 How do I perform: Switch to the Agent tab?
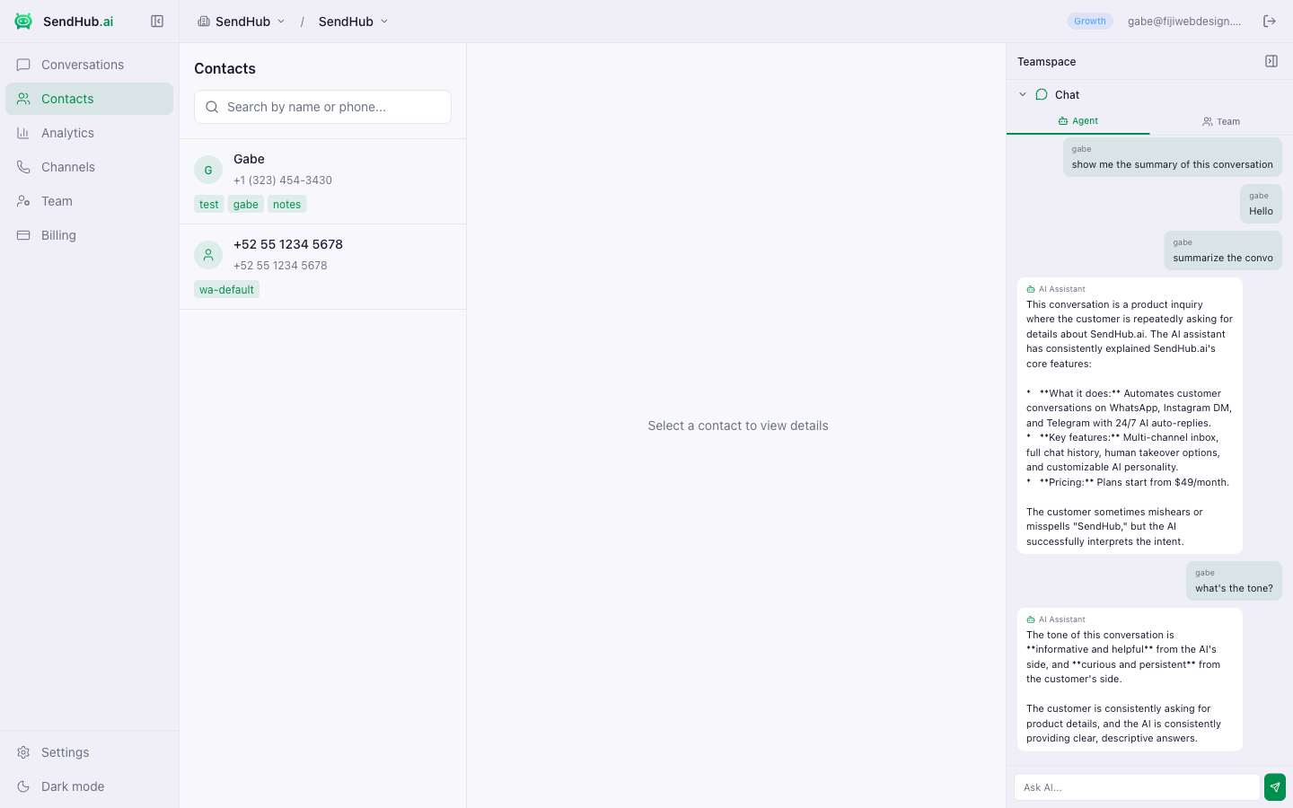tap(1077, 121)
